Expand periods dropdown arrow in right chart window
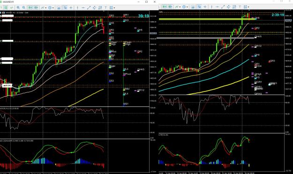Image resolution: width=293 pixels, height=174 pixels. (x=187, y=7)
